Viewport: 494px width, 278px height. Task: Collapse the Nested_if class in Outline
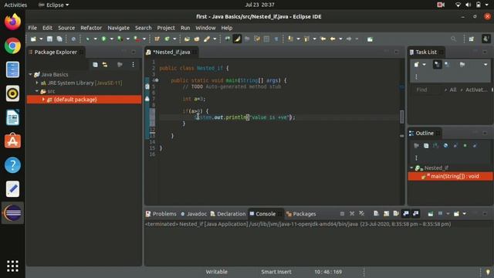(411, 168)
